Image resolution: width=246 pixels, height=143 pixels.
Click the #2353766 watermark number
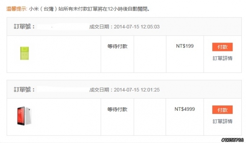coord(232,140)
